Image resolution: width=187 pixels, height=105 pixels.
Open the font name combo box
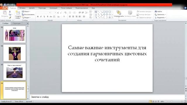[44, 13]
